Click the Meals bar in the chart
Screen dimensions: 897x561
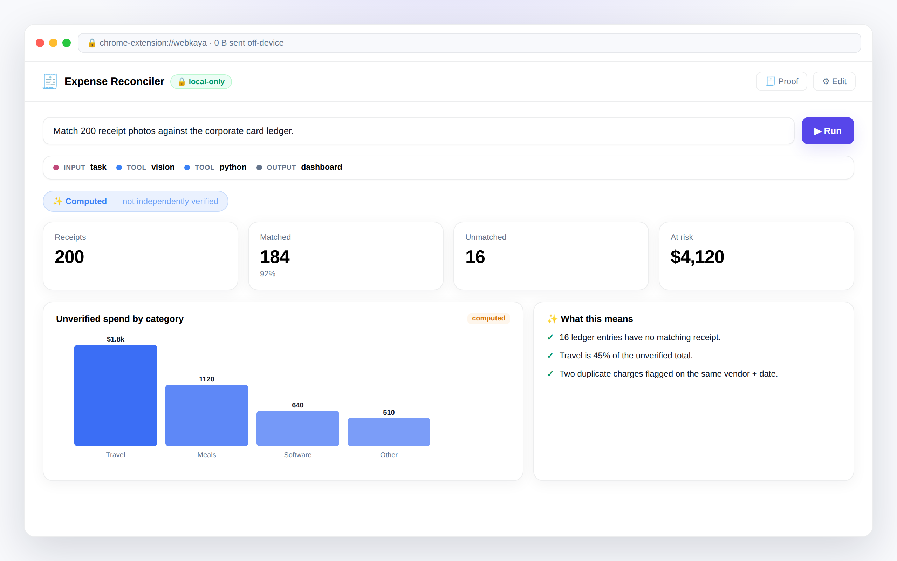[x=207, y=415]
